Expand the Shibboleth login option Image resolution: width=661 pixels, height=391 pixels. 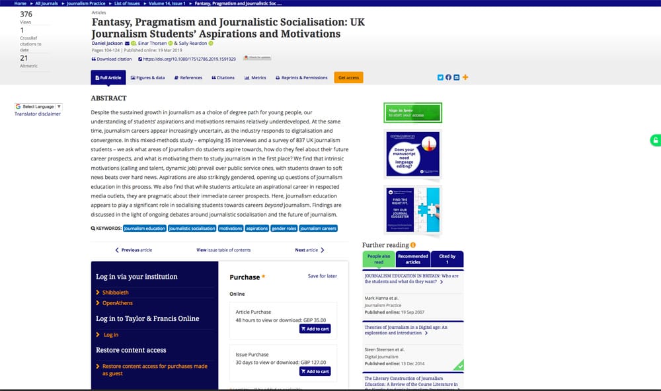pos(116,293)
